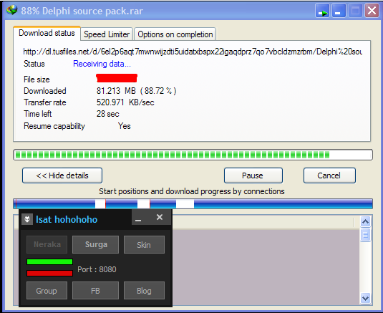Click the scrollbar thumb in connections list
This screenshot has height=313, width=383.
(x=365, y=235)
